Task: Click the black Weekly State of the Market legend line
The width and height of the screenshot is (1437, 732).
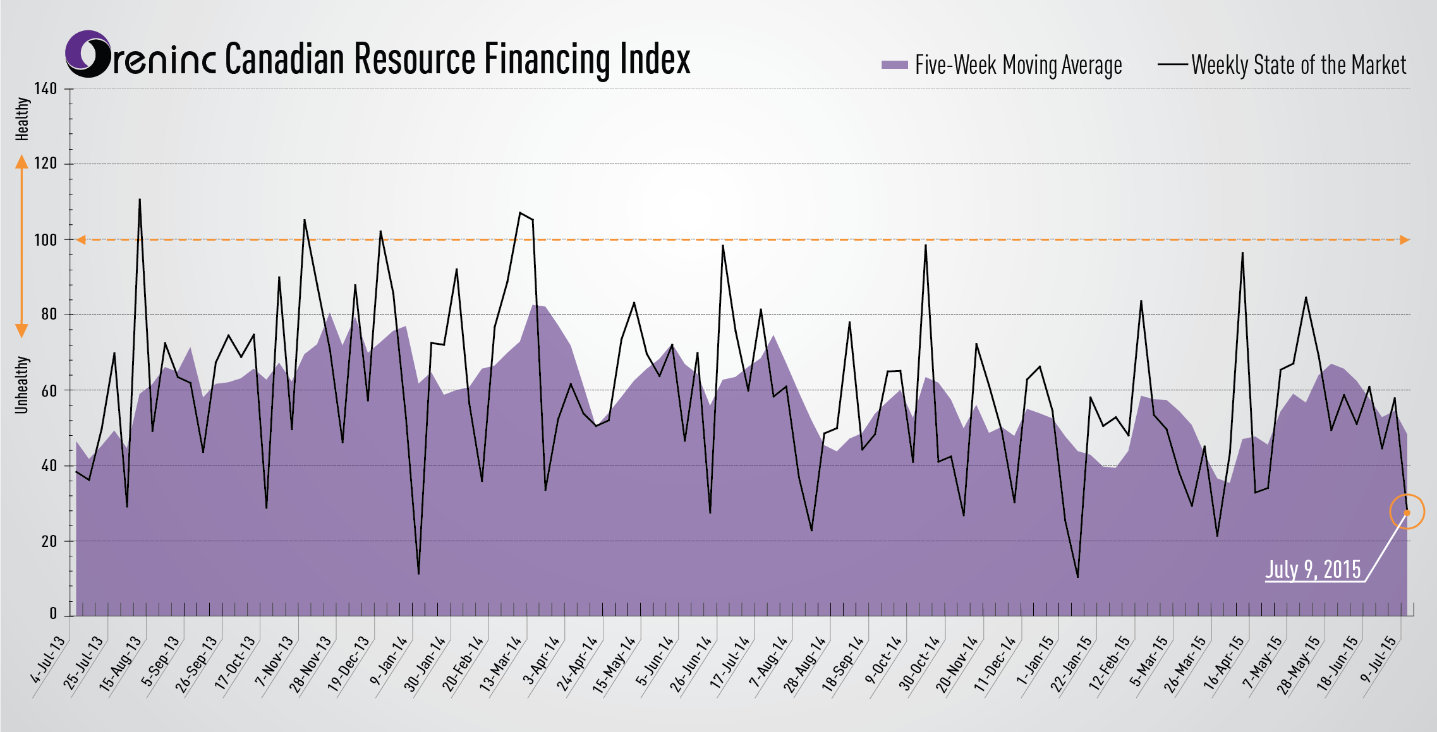Action: (1173, 64)
